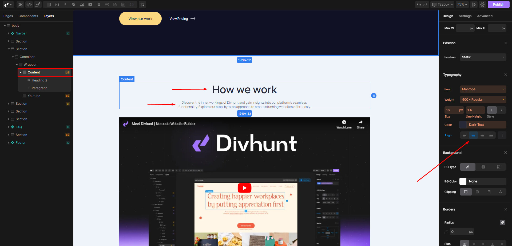This screenshot has height=246, width=512.
Task: Remove the Typography section styles
Action: 506,75
